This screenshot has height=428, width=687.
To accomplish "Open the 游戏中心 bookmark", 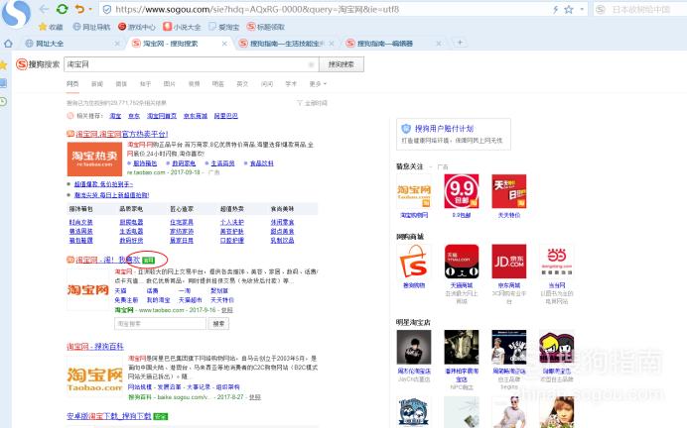I will click(137, 27).
